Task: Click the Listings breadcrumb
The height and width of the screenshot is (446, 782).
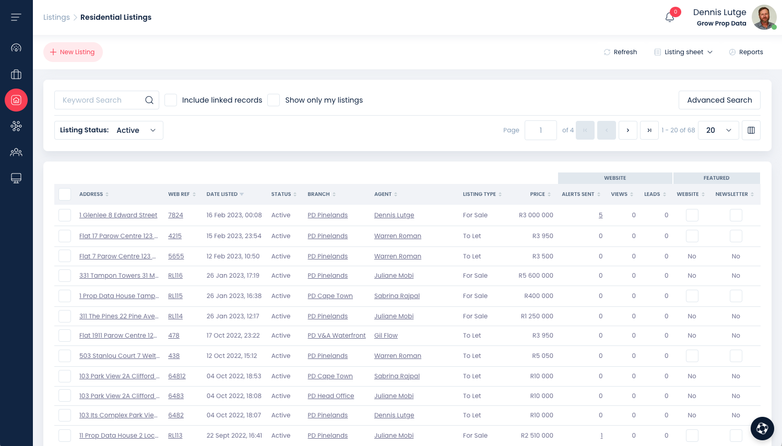Action: (56, 17)
